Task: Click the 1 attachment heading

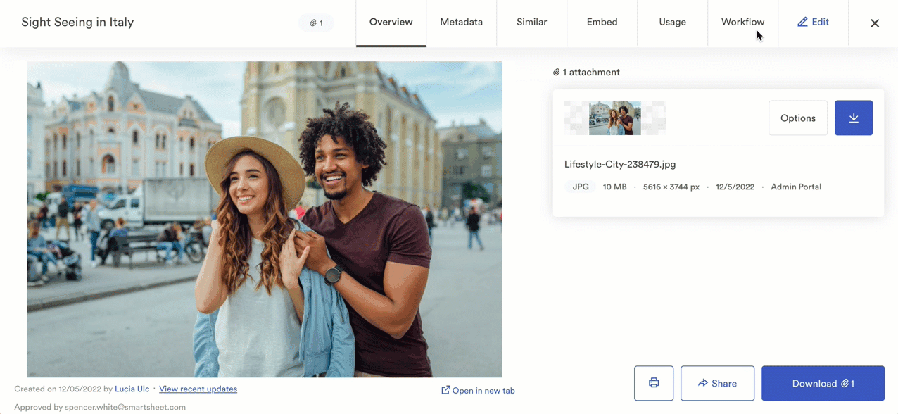Action: pyautogui.click(x=586, y=72)
